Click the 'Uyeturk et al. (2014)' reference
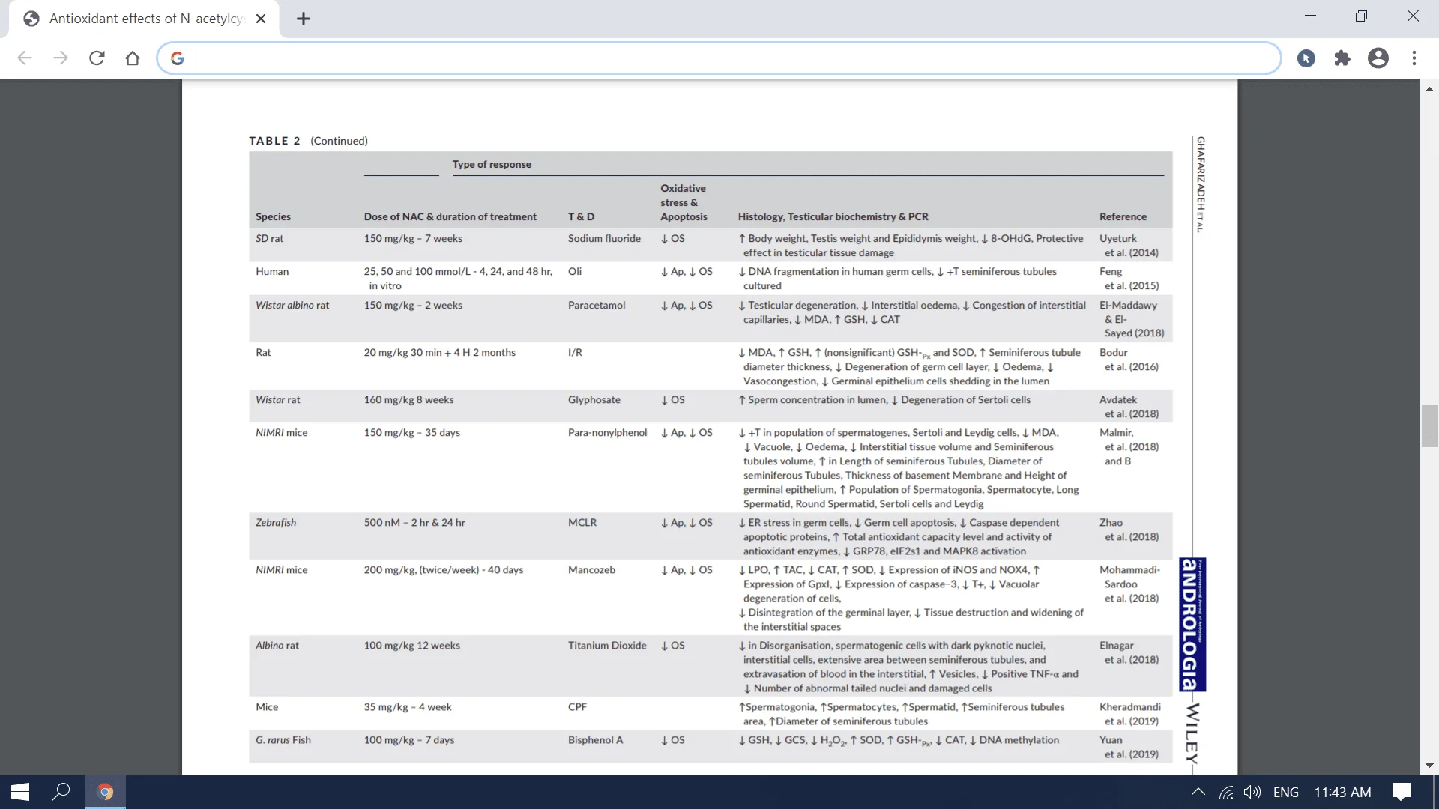 [1129, 246]
